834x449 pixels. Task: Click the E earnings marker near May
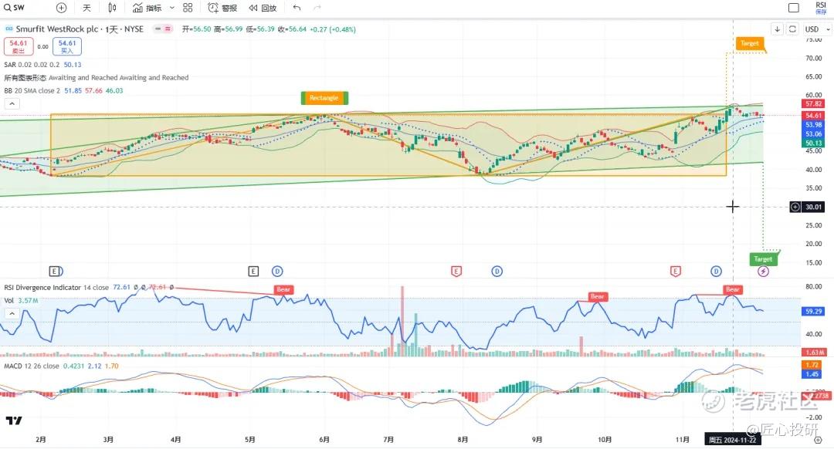point(253,272)
